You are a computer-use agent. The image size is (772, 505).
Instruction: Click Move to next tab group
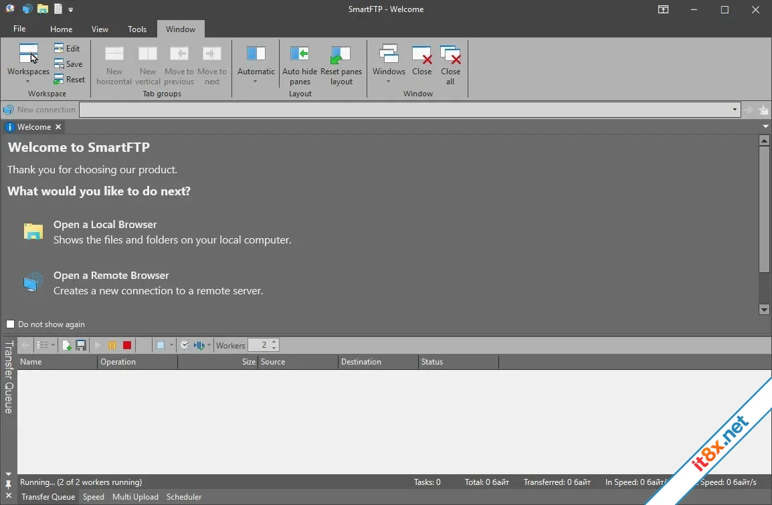click(x=212, y=65)
